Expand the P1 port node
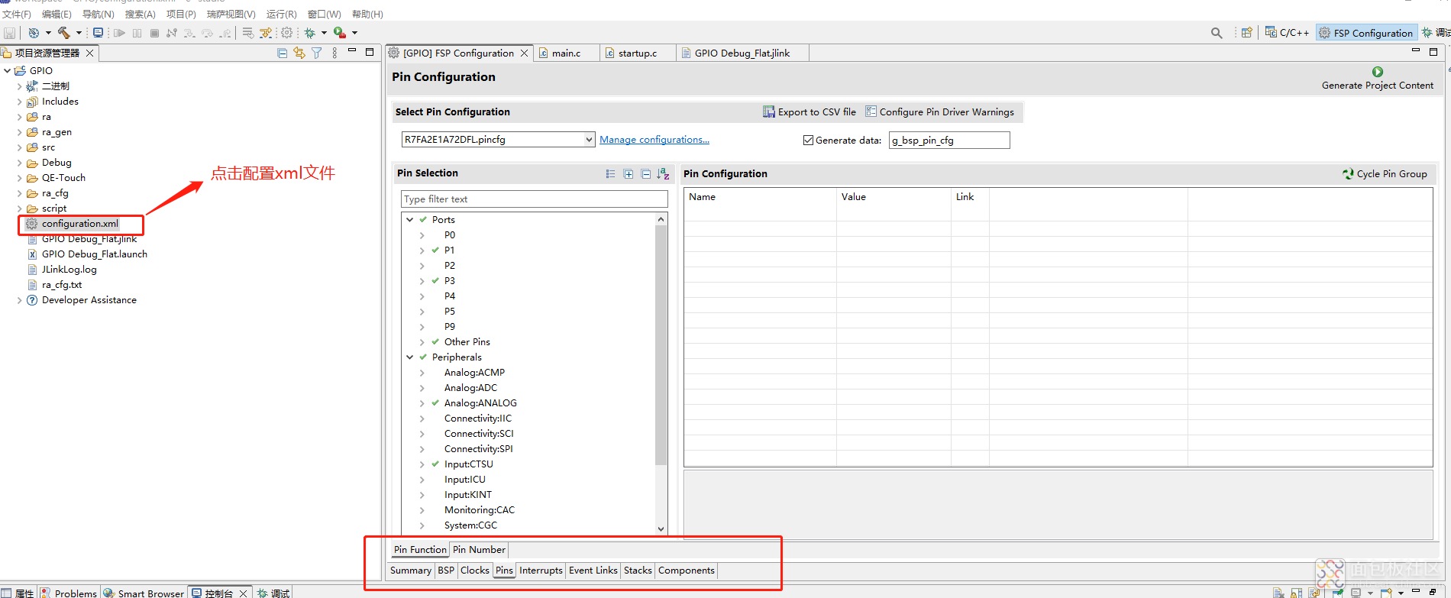The height and width of the screenshot is (598, 1451). coord(422,251)
